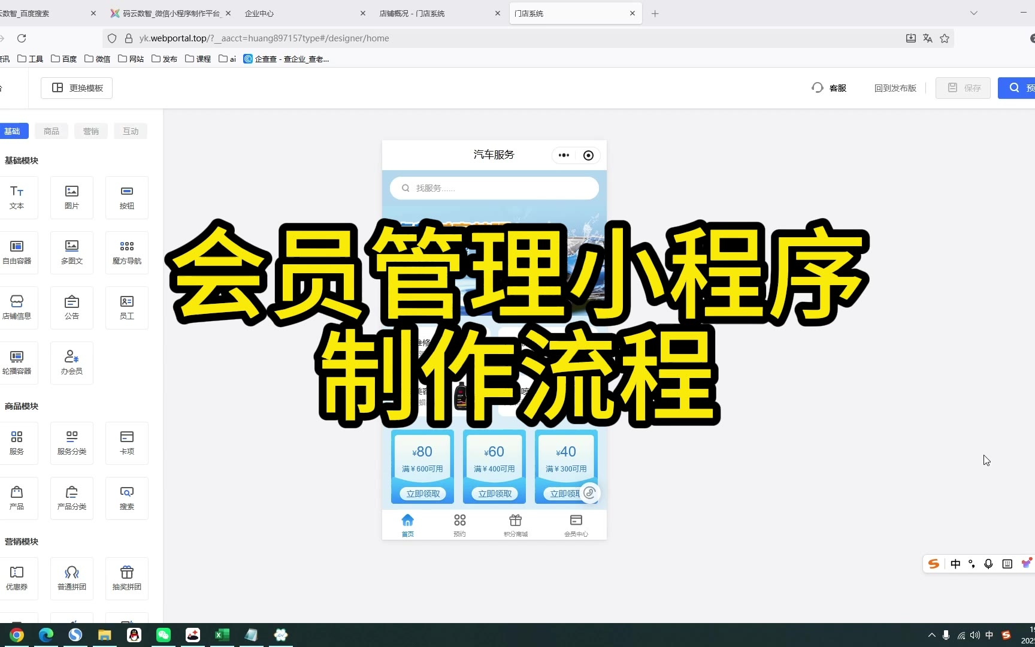Click 回到发布版 link
Image resolution: width=1035 pixels, height=647 pixels.
[895, 88]
